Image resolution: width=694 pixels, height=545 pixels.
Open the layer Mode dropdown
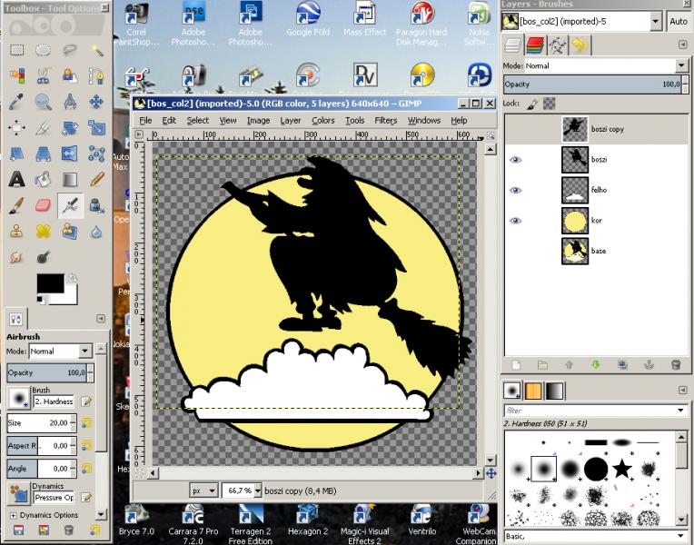click(x=606, y=66)
